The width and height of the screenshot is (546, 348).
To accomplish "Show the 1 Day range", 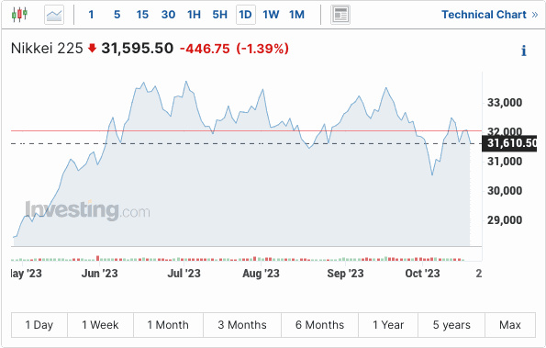I will click(39, 325).
